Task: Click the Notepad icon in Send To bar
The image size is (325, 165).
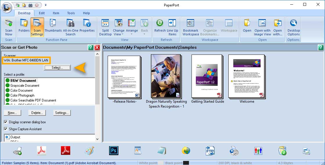Action: coord(162,151)
